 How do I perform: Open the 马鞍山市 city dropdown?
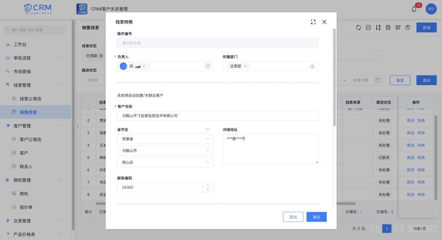(165, 151)
